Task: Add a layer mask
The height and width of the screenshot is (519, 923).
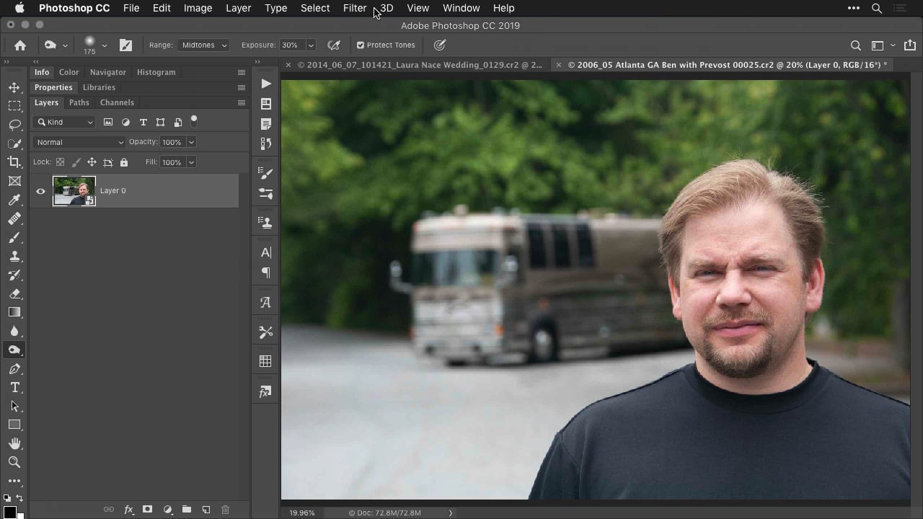Action: [x=148, y=510]
